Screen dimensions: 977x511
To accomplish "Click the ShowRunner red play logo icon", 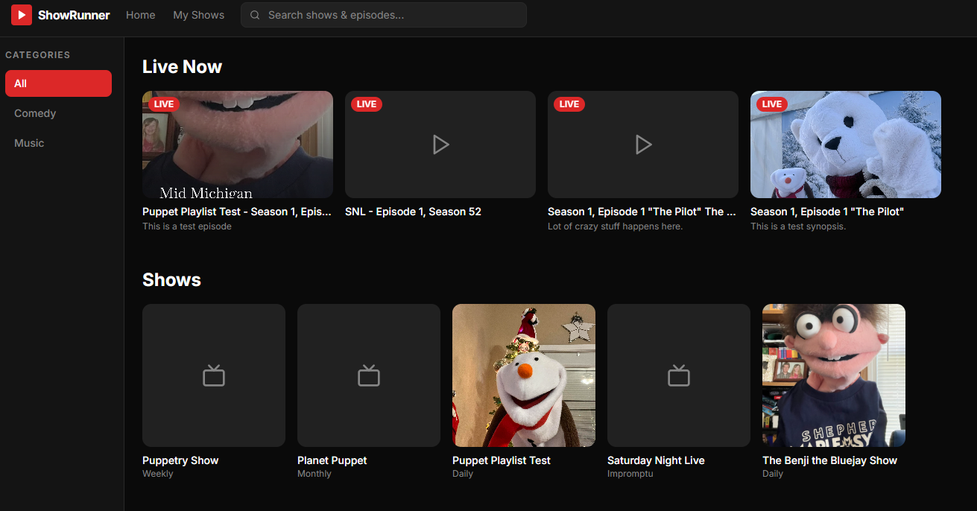I will point(22,15).
